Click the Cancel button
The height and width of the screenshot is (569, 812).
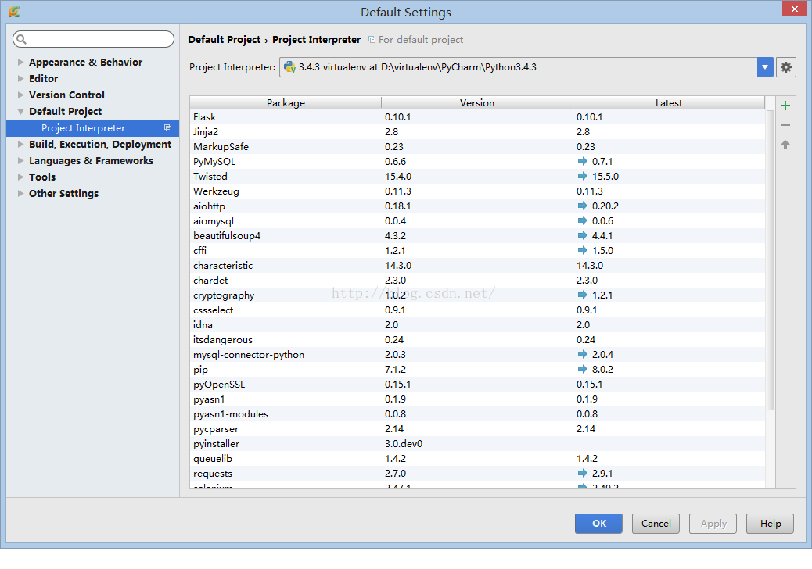click(x=656, y=524)
